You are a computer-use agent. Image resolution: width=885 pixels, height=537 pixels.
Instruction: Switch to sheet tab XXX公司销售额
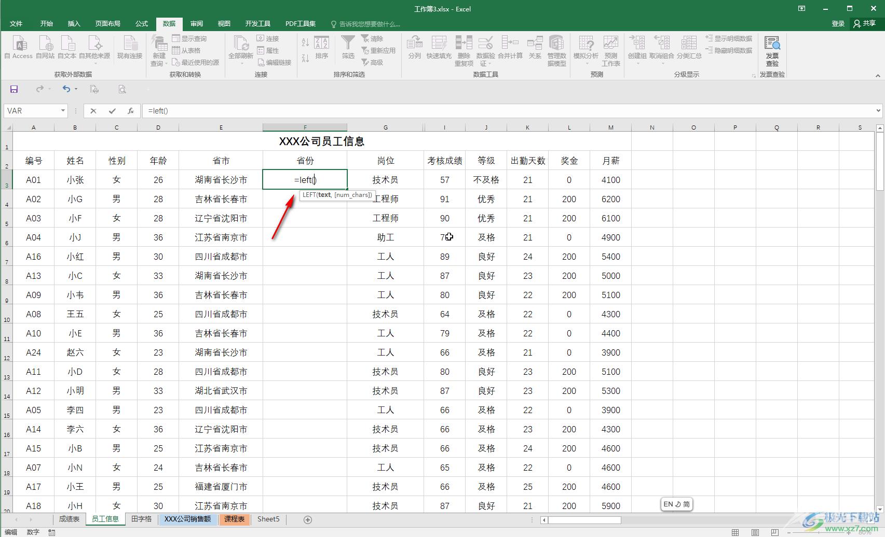187,519
